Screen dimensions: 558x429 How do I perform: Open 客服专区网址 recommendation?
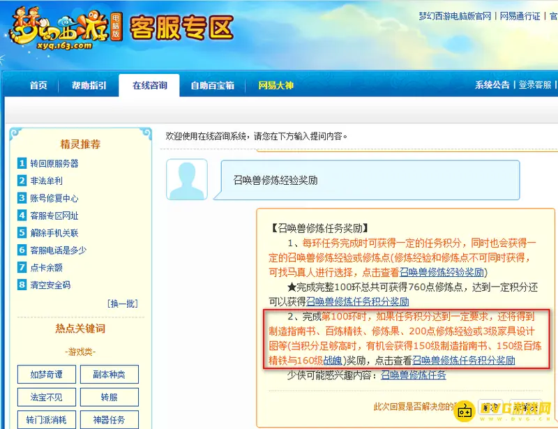pyautogui.click(x=54, y=216)
